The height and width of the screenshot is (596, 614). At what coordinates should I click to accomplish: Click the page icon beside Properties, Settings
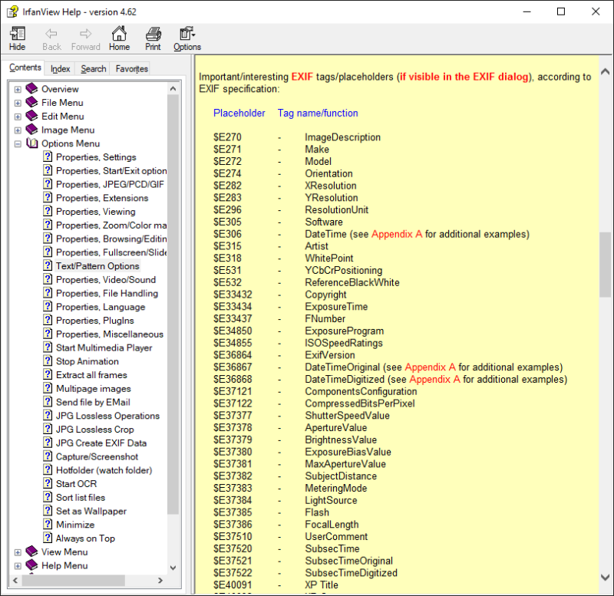pyautogui.click(x=48, y=156)
